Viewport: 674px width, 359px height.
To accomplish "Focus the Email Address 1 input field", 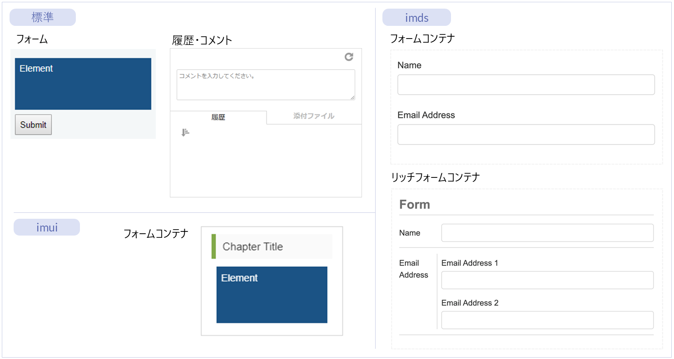I will point(547,280).
